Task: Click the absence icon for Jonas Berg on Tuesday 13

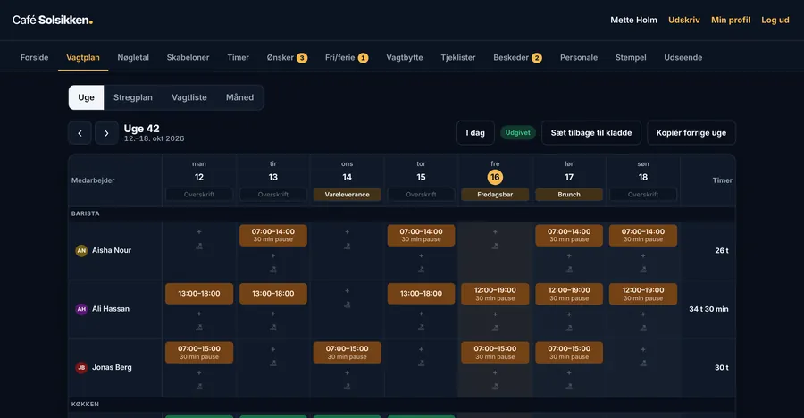Action: [x=273, y=364]
